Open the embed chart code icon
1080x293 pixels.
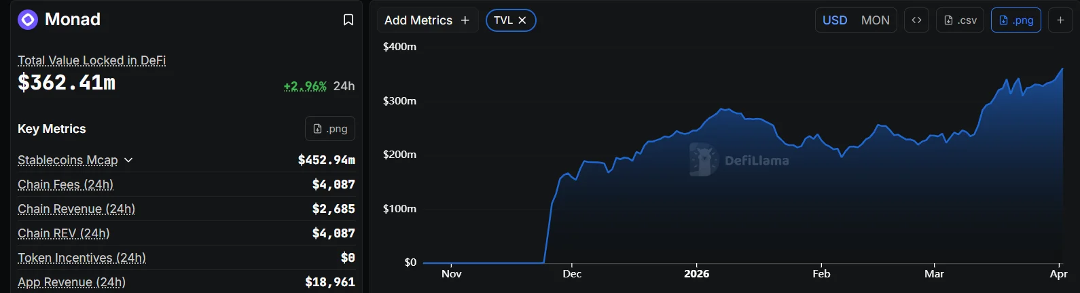click(x=916, y=20)
